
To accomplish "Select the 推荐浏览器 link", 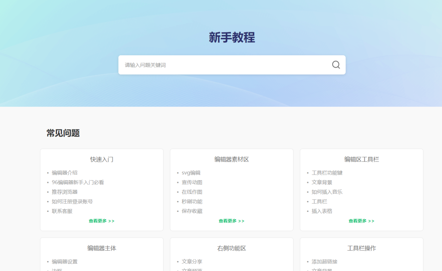I will (65, 192).
